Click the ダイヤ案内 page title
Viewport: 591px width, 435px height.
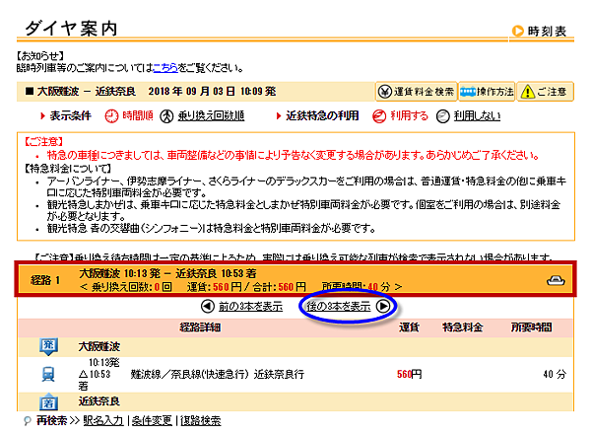(71, 29)
